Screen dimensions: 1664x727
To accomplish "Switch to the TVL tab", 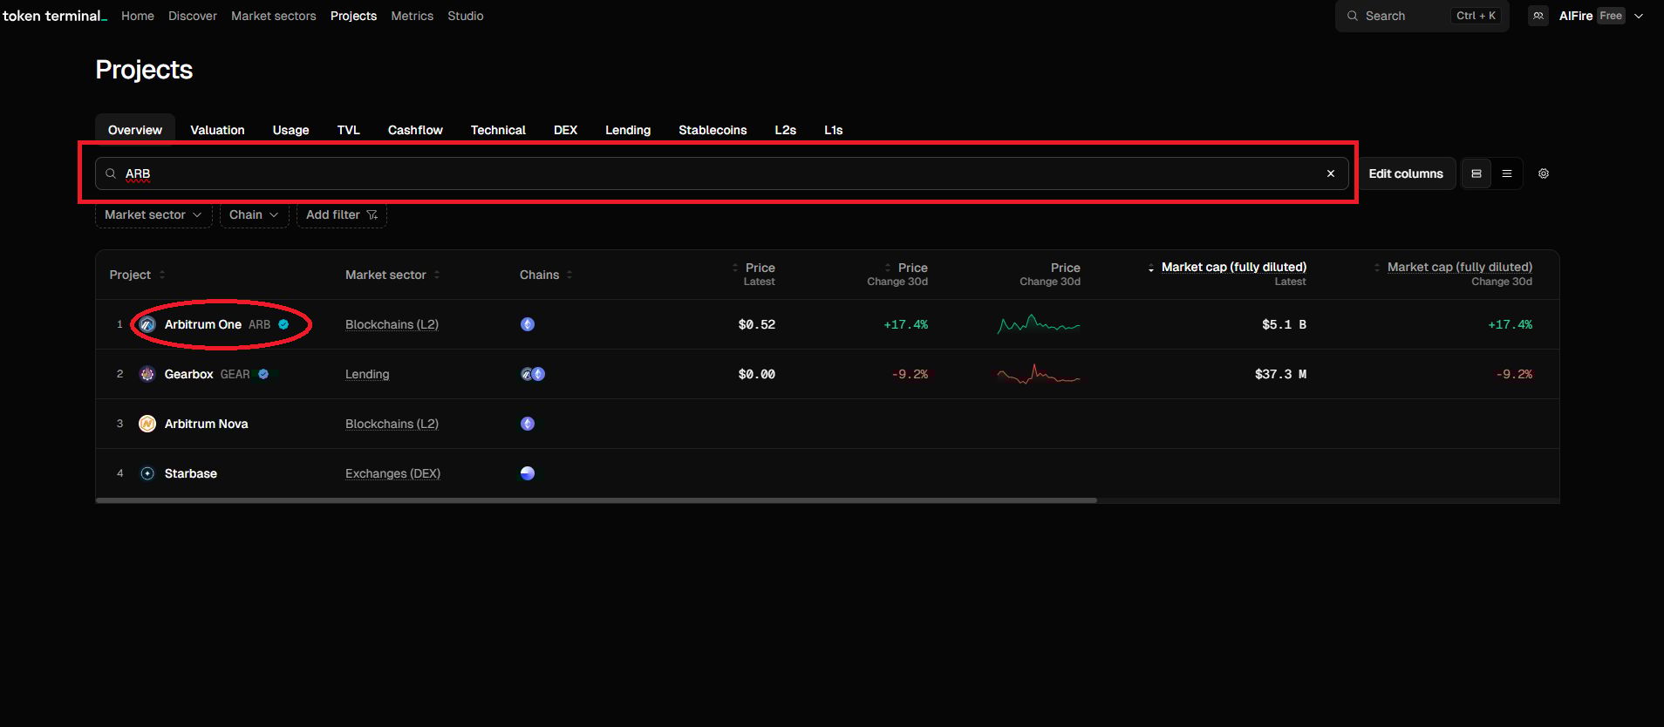I will coord(349,130).
